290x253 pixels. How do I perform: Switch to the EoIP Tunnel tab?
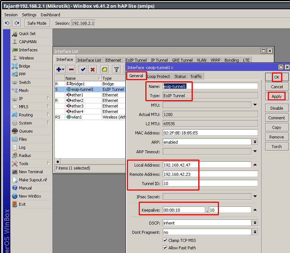click(x=136, y=60)
